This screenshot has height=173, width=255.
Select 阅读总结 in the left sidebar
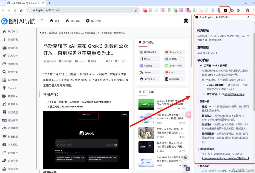pyautogui.click(x=11, y=113)
